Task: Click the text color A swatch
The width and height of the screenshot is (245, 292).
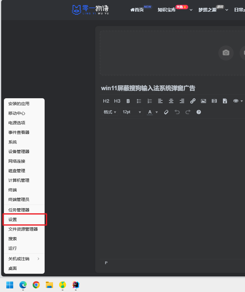Action: click(150, 112)
